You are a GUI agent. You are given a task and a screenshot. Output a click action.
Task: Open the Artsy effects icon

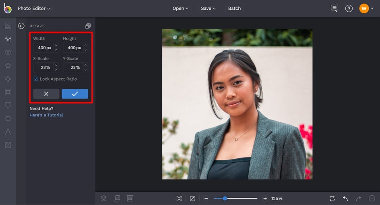click(8, 79)
